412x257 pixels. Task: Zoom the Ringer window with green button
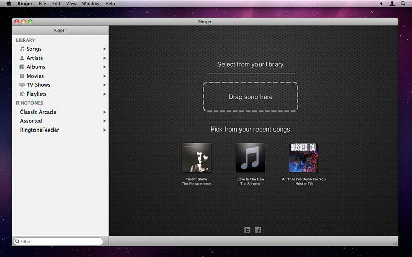point(30,22)
